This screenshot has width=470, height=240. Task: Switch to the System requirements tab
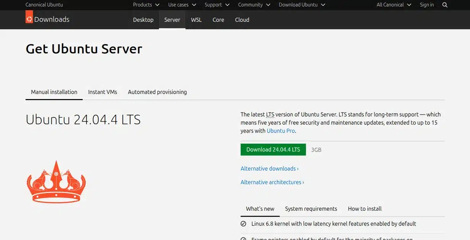click(311, 209)
